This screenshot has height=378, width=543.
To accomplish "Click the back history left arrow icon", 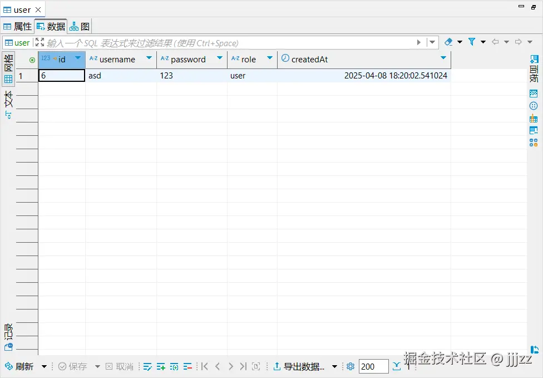I will [495, 42].
